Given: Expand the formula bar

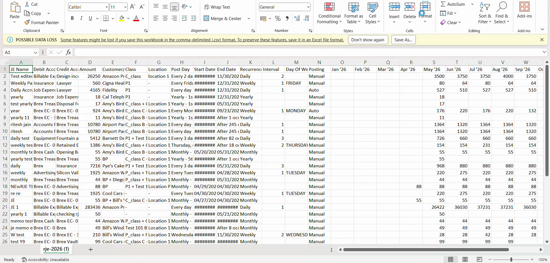Looking at the screenshot, I should (544, 52).
